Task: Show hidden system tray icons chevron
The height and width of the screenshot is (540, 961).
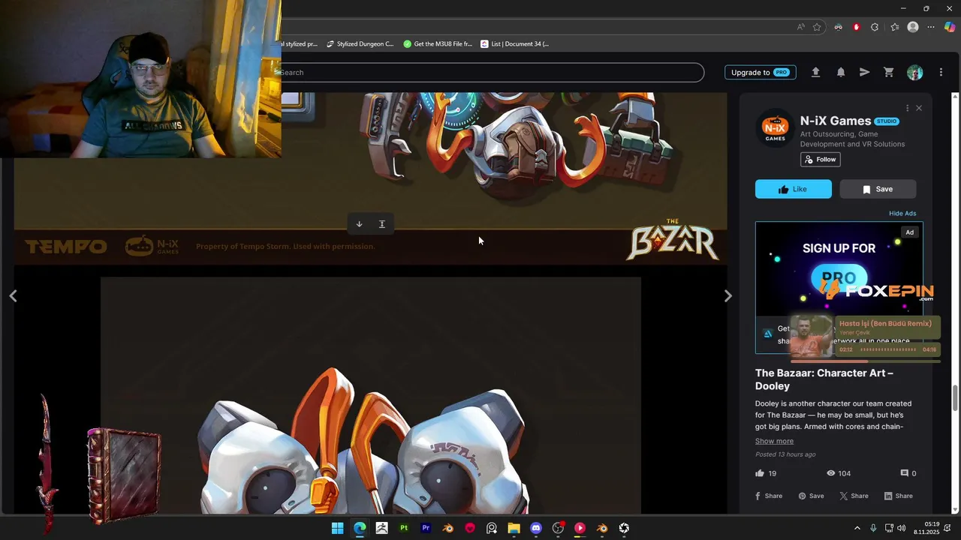Action: tap(857, 528)
